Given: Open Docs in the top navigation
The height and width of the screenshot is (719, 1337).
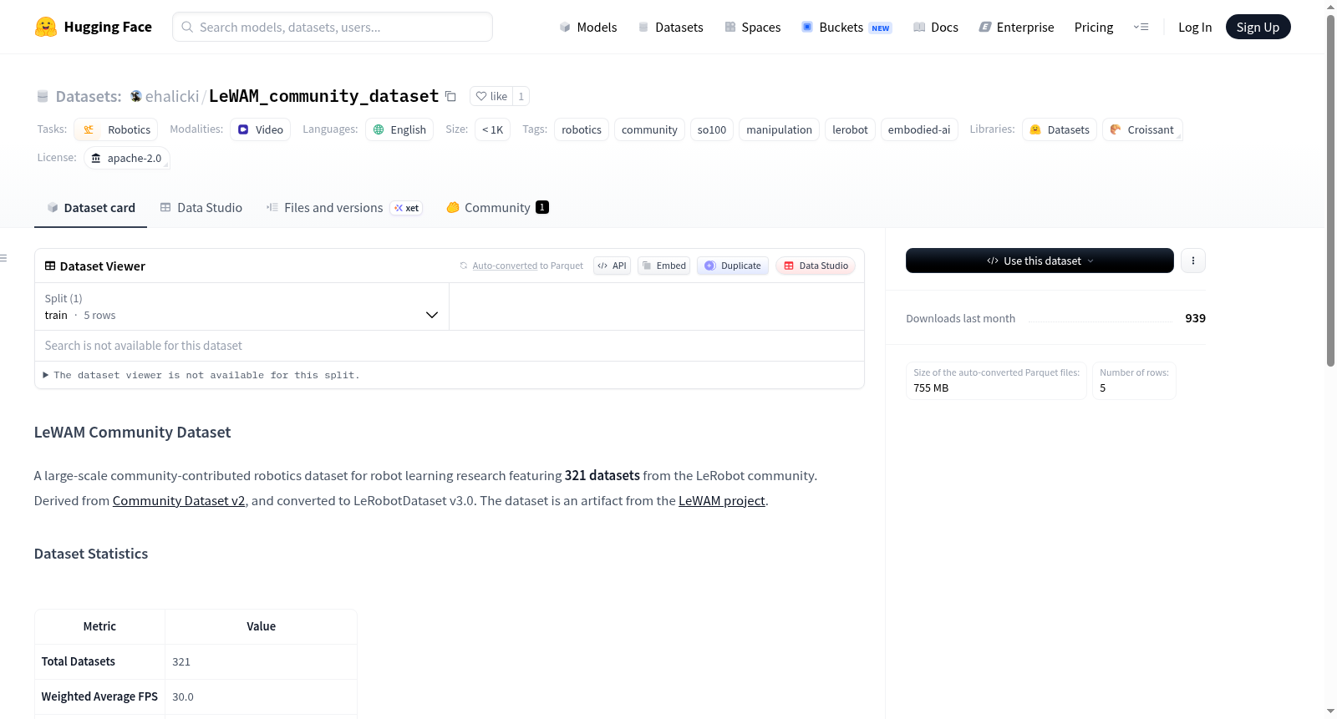Looking at the screenshot, I should [x=935, y=27].
